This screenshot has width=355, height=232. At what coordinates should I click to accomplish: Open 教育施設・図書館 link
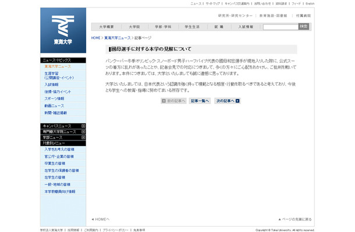(274, 16)
